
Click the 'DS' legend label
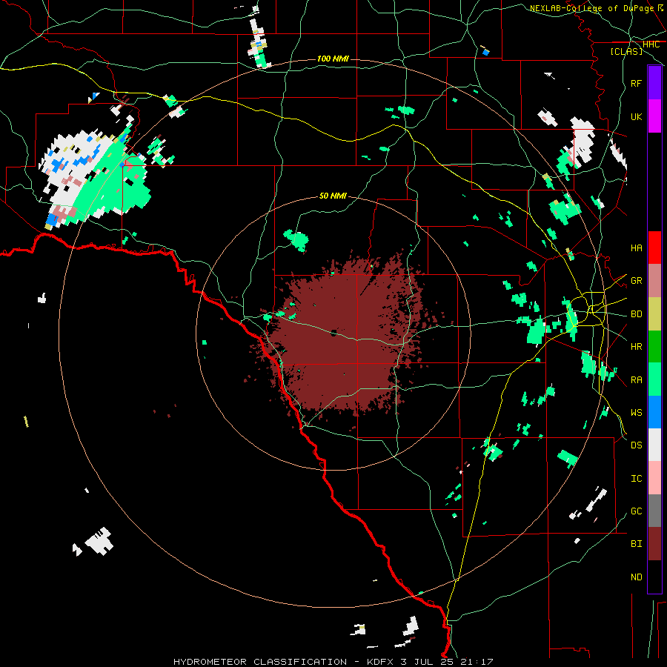[636, 445]
